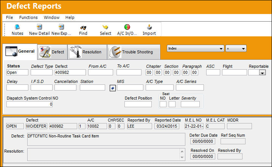This screenshot has width=272, height=167.
Task: Click the Status field showing Open
Action: [17, 72]
